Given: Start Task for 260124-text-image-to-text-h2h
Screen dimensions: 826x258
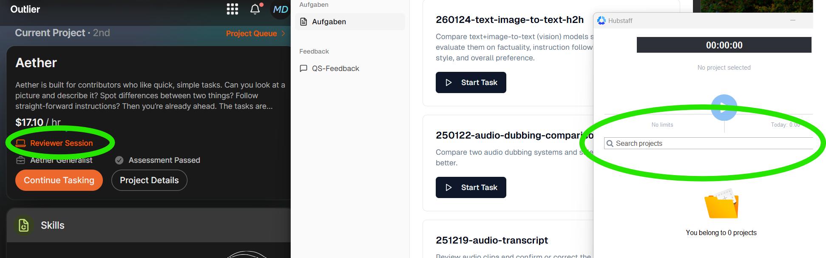Looking at the screenshot, I should pyautogui.click(x=471, y=82).
